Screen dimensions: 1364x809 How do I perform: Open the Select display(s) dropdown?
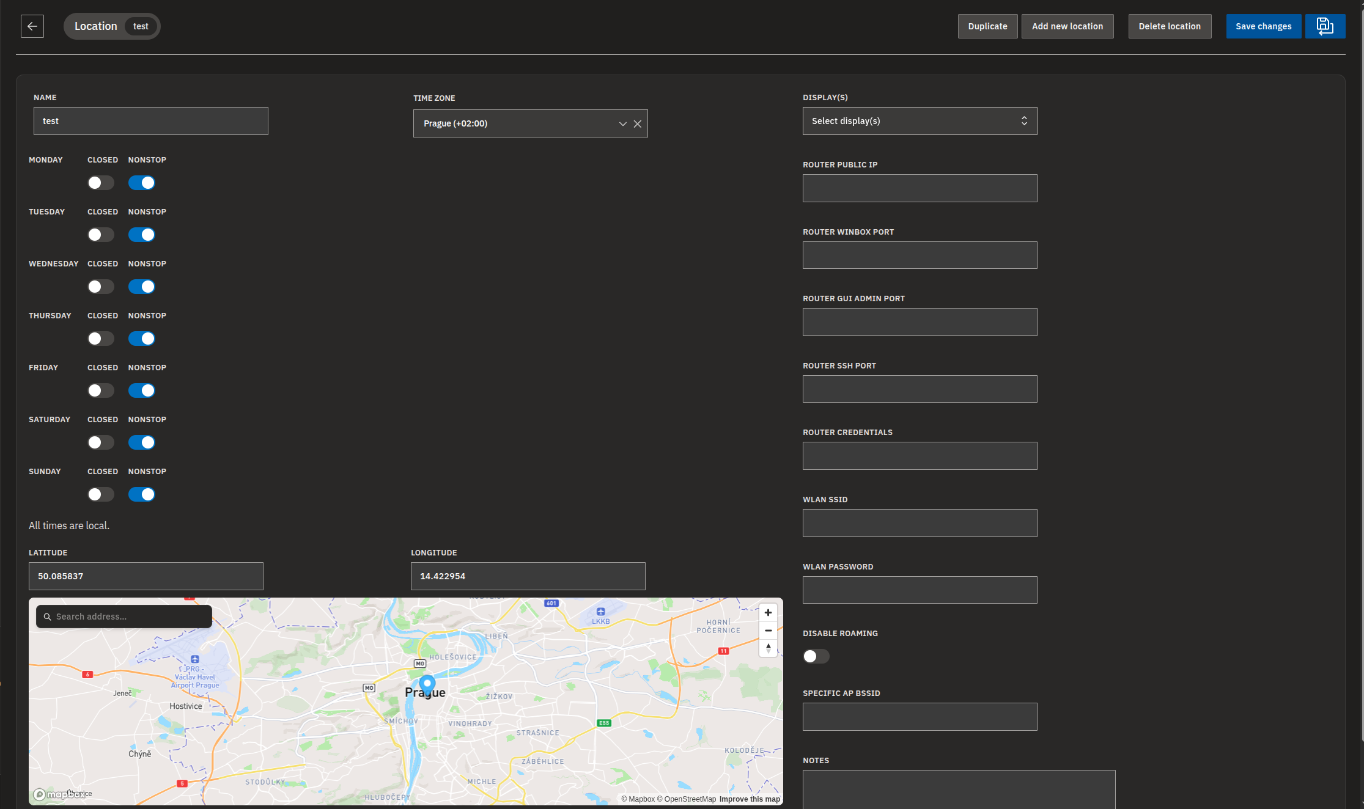click(920, 121)
